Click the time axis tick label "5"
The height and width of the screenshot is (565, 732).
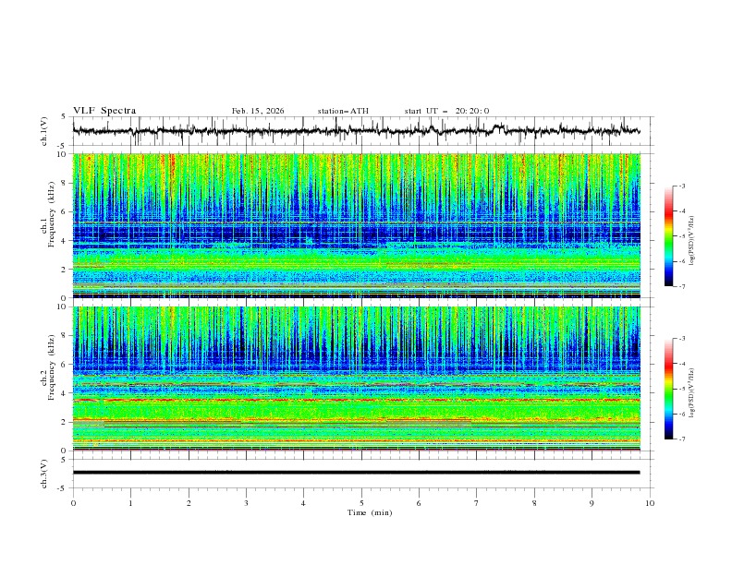coord(361,503)
